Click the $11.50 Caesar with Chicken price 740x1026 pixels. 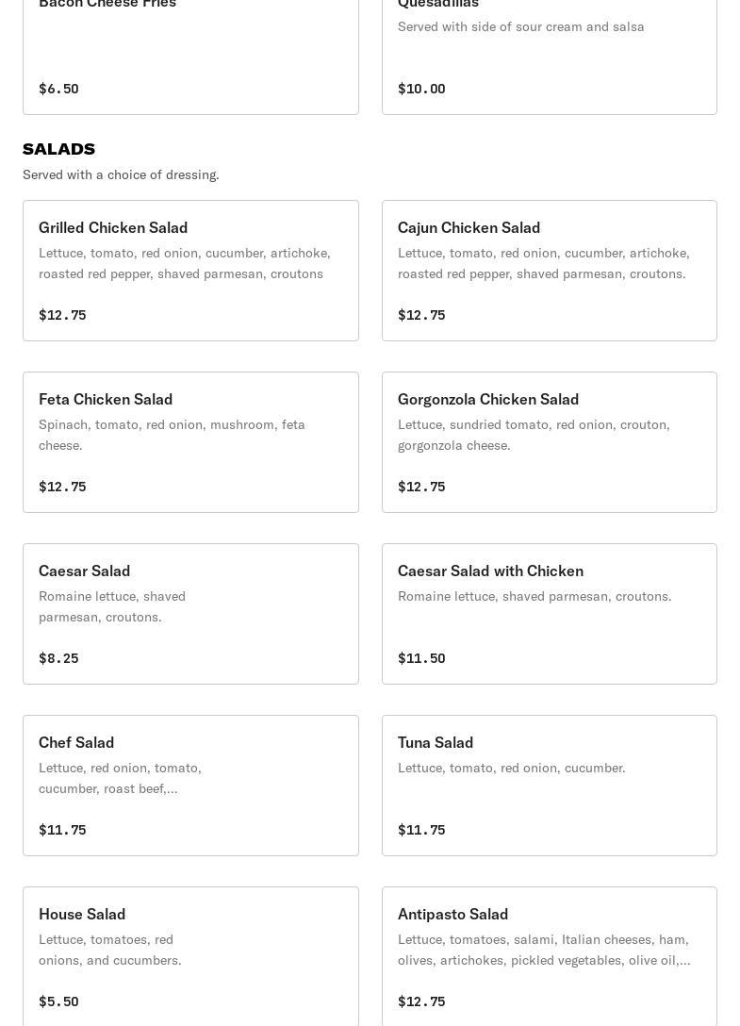coord(421,658)
